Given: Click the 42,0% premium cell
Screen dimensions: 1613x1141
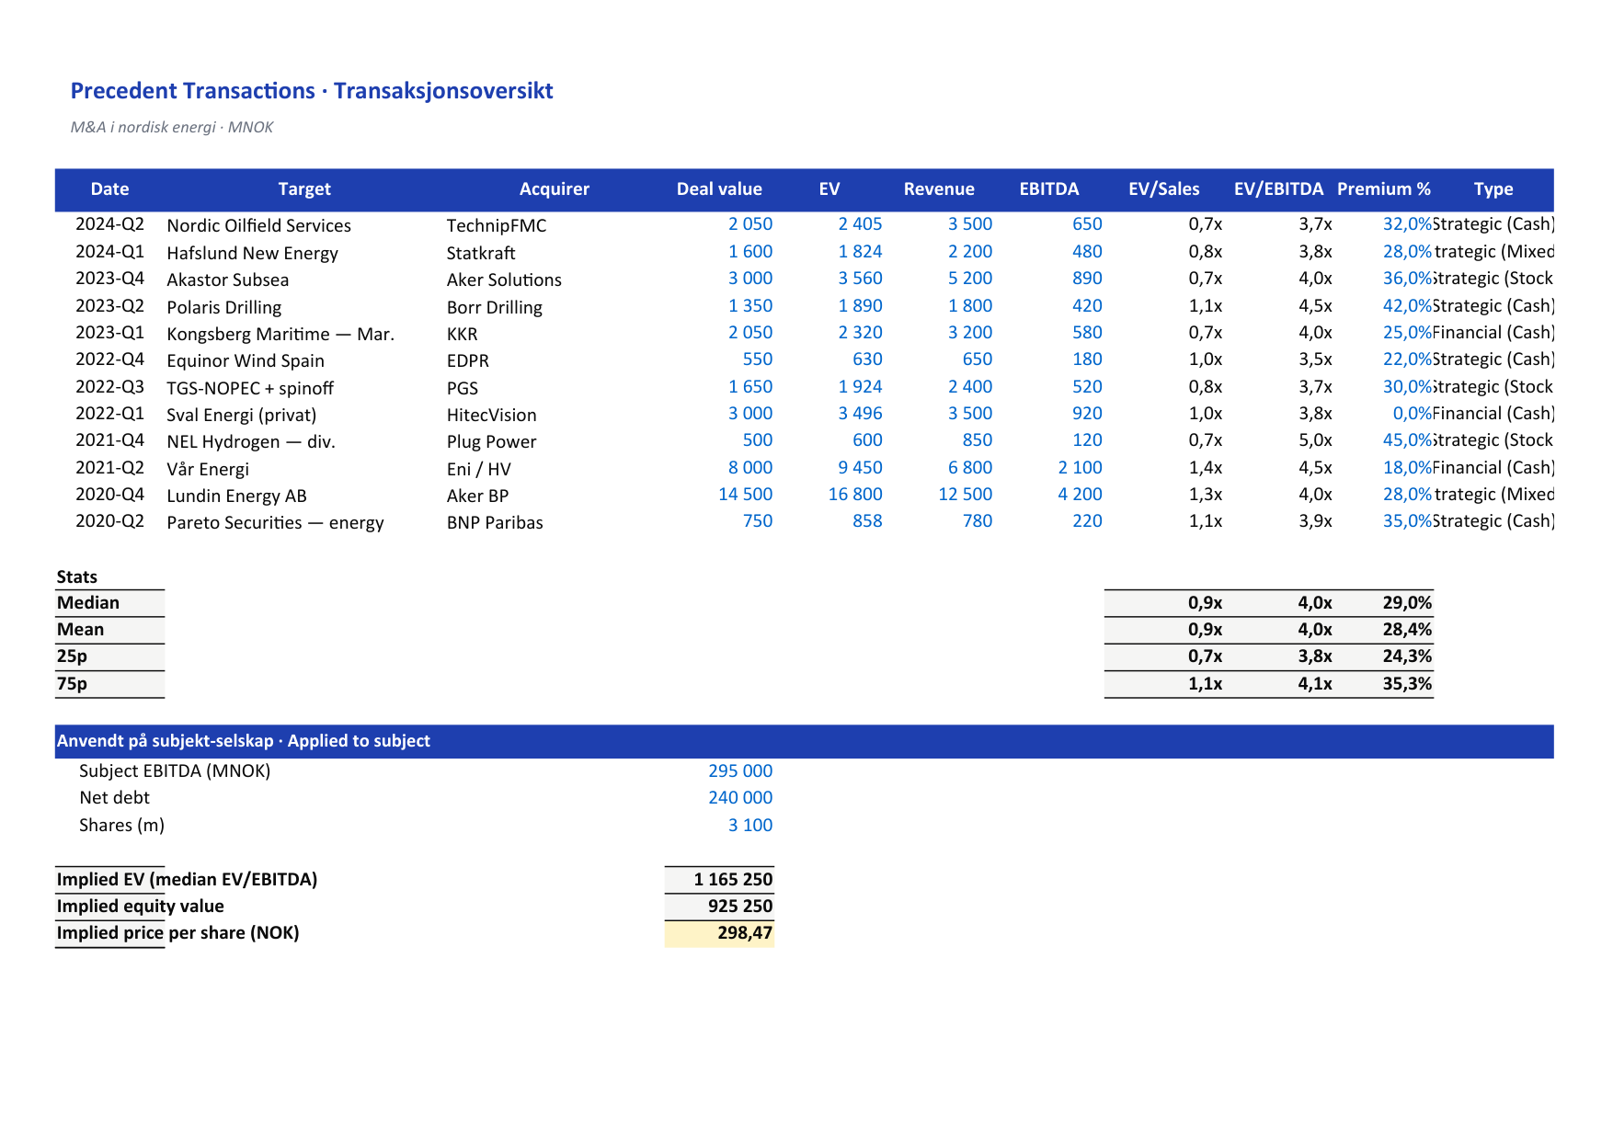Looking at the screenshot, I should (x=1408, y=305).
